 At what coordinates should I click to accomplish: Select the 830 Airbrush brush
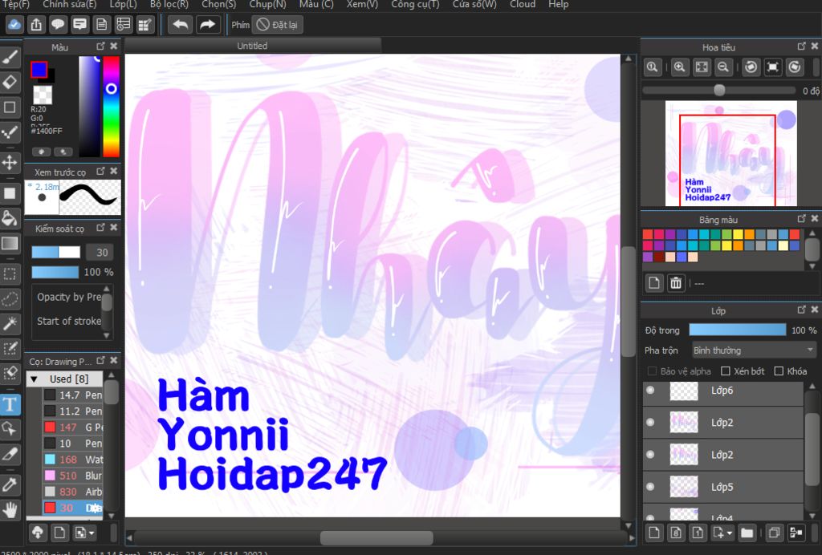click(x=73, y=492)
